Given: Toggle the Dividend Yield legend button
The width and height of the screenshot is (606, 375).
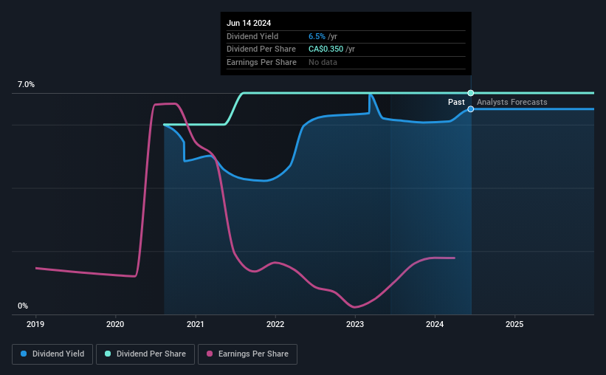Looking at the screenshot, I should [x=52, y=354].
